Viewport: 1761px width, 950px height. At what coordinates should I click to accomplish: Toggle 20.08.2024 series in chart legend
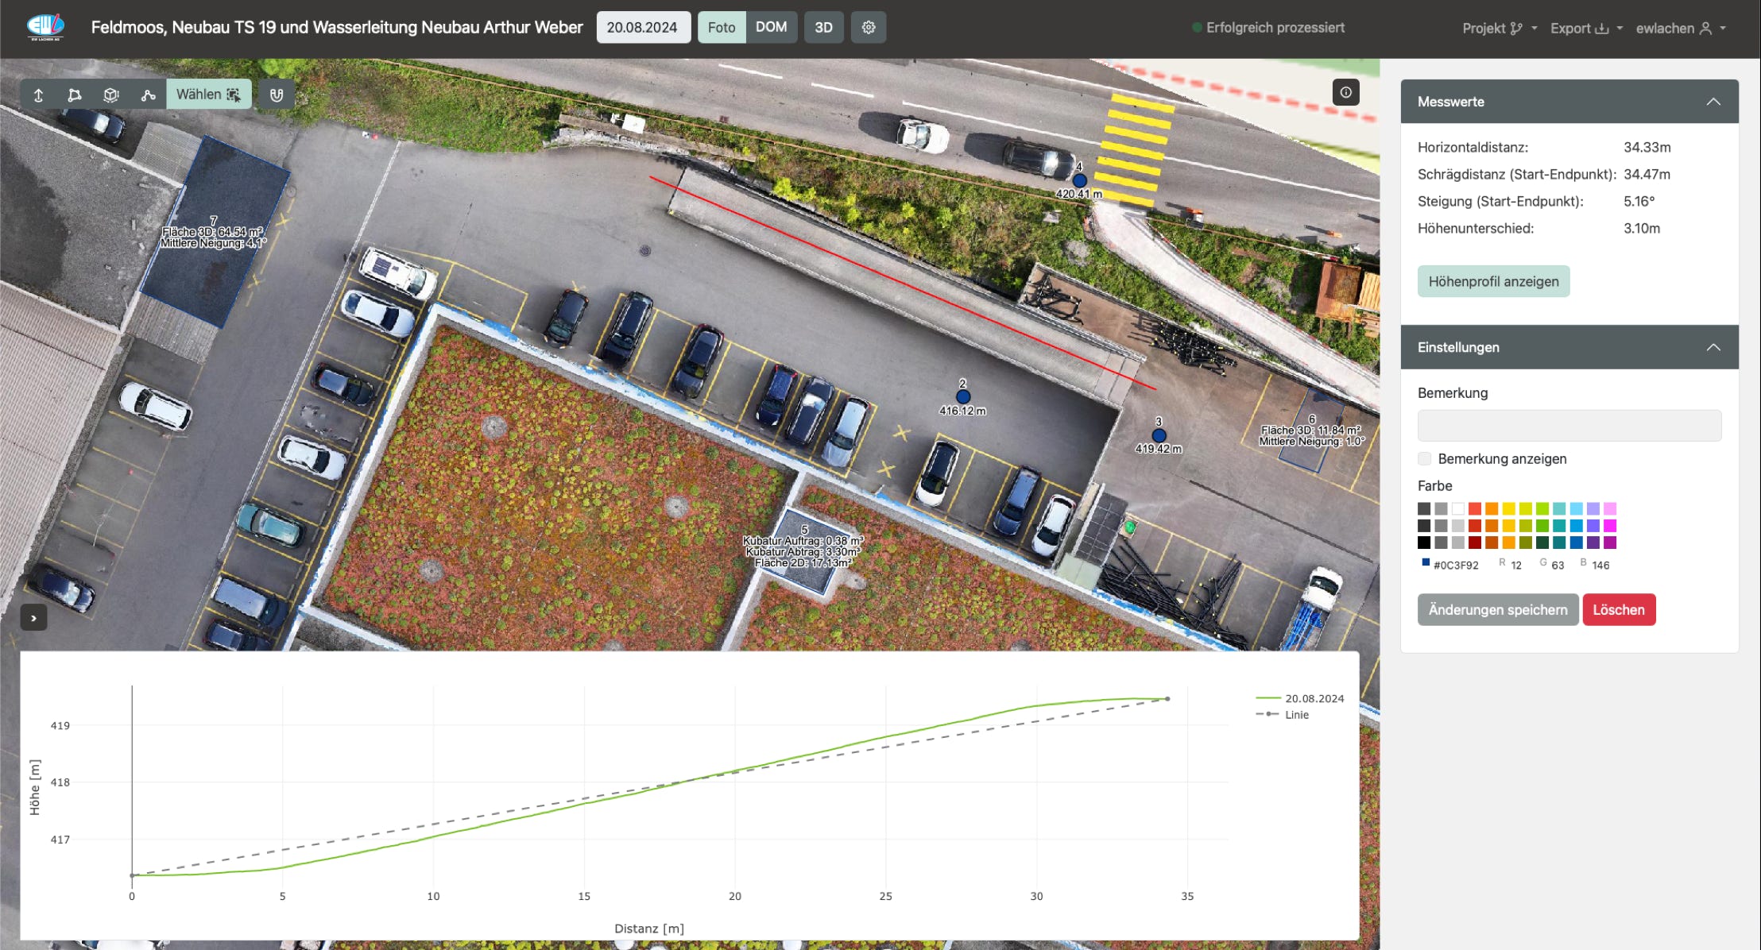coord(1314,698)
